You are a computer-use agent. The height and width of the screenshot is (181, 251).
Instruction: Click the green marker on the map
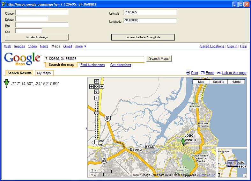(183, 141)
